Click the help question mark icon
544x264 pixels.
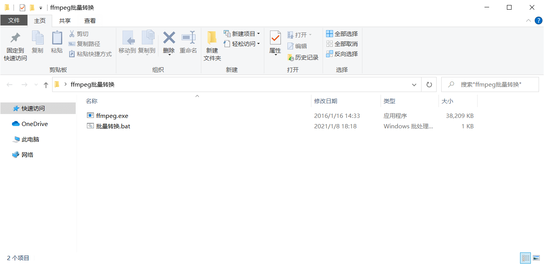coord(538,20)
